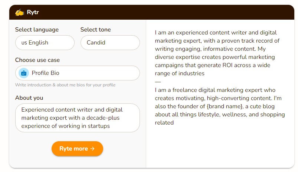The height and width of the screenshot is (172, 298).
Task: Open the Candid tone dropdown
Action: [x=110, y=43]
